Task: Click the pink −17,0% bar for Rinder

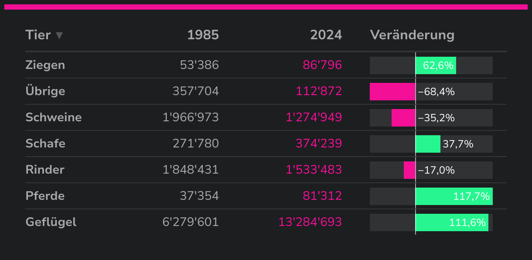Action: point(409,170)
